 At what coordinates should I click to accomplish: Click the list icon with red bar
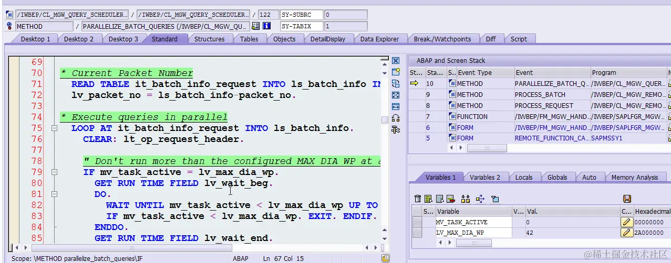tap(450, 199)
